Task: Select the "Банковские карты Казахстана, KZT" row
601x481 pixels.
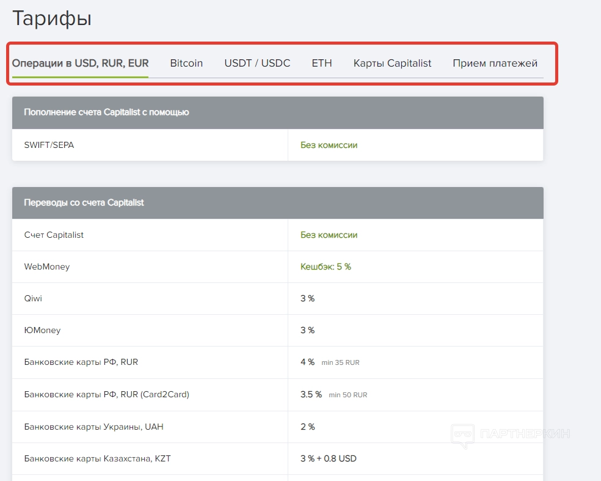Action: pos(97,458)
